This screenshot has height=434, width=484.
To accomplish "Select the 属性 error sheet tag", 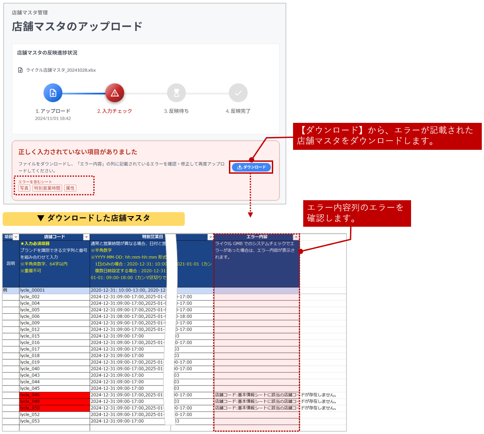I will click(x=70, y=188).
